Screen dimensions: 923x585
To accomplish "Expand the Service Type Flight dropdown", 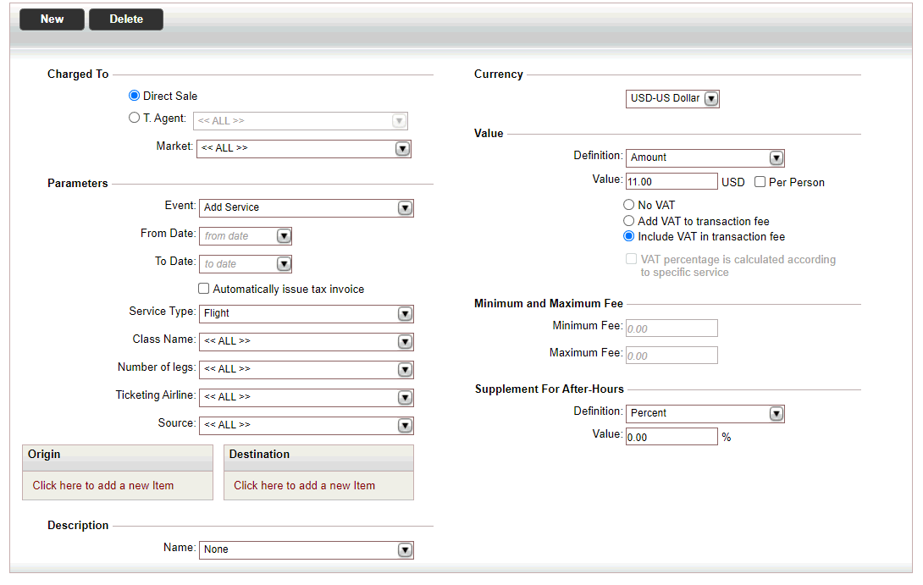I will 306,314.
